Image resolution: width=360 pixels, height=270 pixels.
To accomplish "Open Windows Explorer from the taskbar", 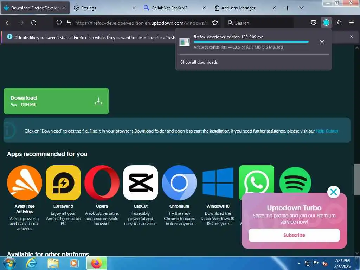I will coord(53,263).
